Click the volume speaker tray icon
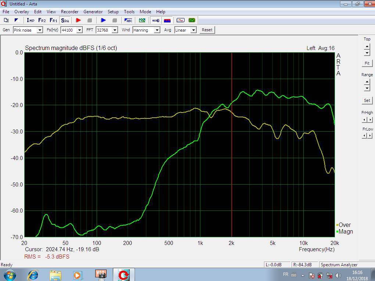 [x=338, y=275]
